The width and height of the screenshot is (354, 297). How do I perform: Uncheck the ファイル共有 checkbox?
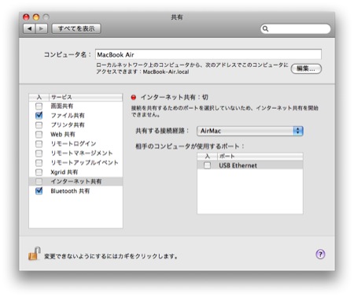point(39,116)
